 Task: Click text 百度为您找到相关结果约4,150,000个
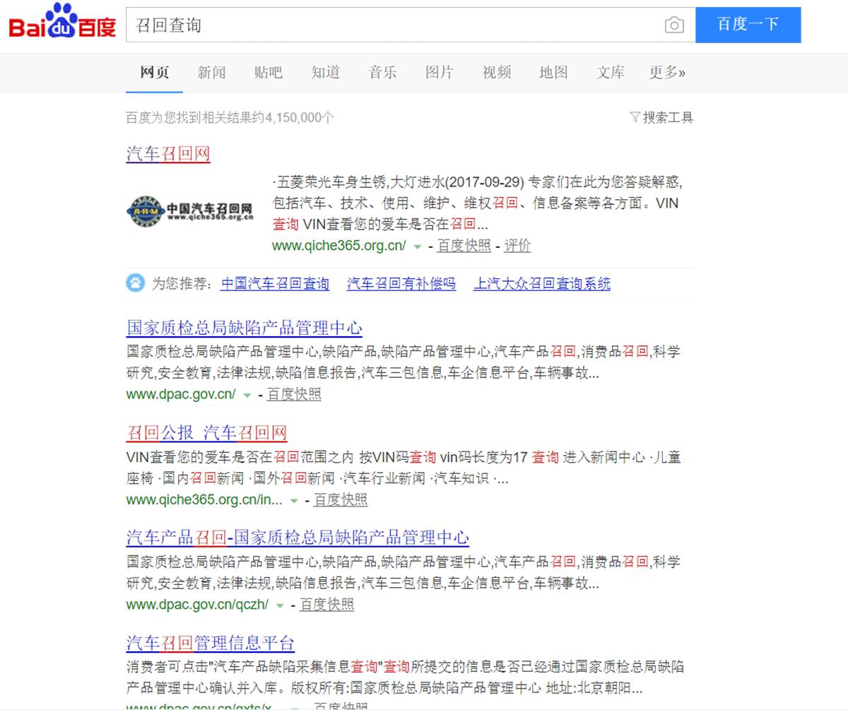click(x=230, y=118)
